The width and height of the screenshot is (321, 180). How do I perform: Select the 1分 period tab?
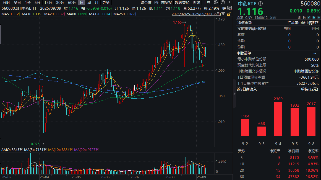click(x=28, y=2)
